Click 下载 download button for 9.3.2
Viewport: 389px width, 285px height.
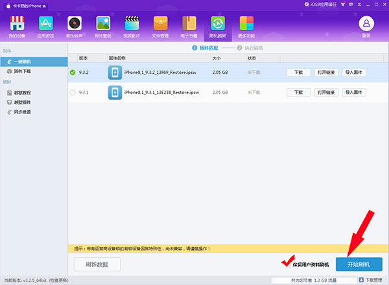pos(298,73)
